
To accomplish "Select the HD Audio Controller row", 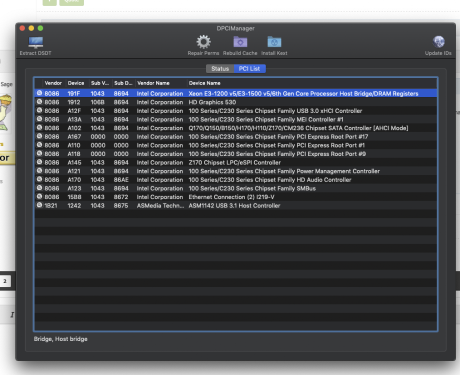I will [235, 179].
